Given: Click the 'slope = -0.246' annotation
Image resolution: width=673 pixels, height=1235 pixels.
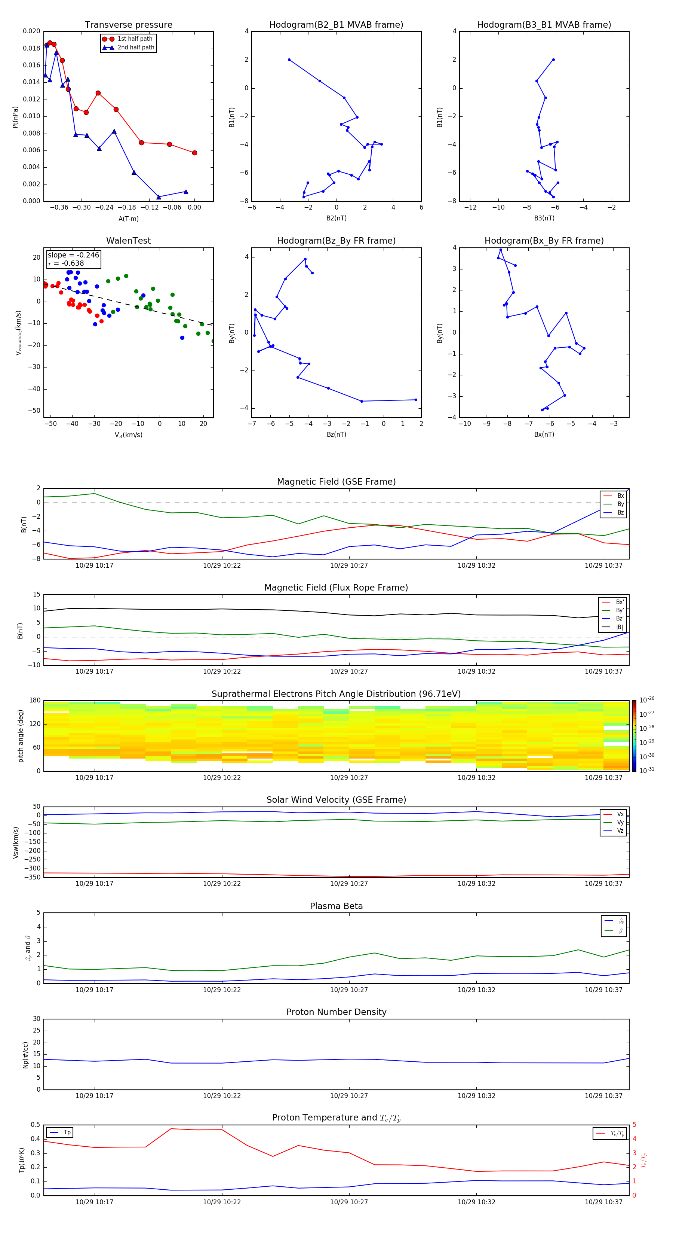Looking at the screenshot, I should point(73,255).
